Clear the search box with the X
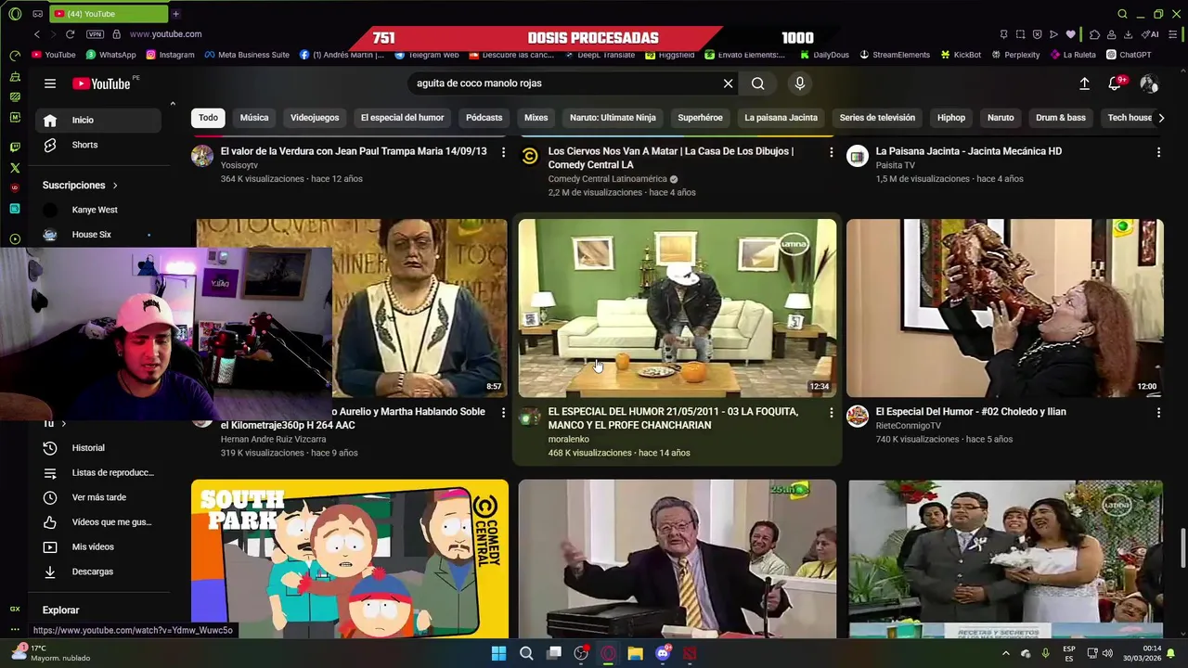This screenshot has width=1188, height=668. click(728, 83)
